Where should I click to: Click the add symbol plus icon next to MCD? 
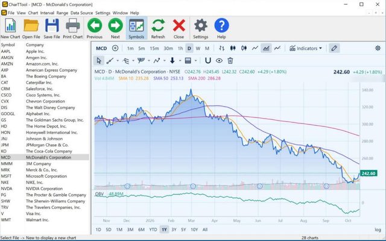(115, 48)
